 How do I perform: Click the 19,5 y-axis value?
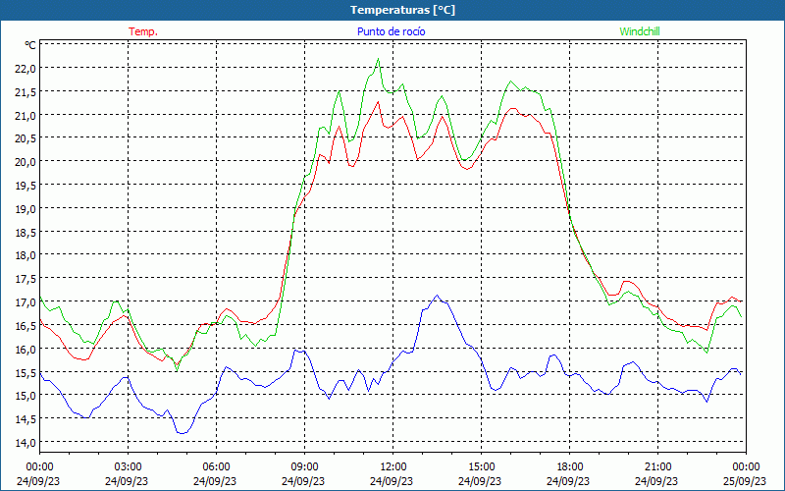click(x=26, y=186)
